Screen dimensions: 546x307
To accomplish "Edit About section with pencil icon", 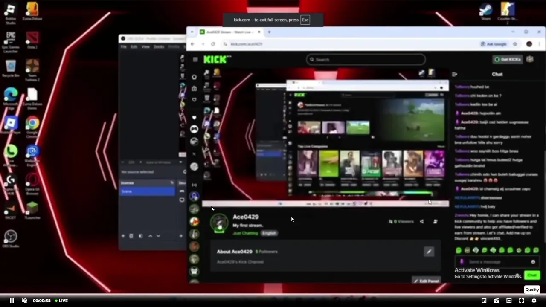I will coord(429,252).
